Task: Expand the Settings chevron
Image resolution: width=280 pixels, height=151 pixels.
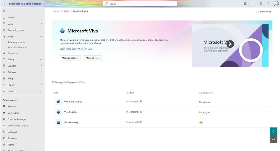Action: [41, 72]
